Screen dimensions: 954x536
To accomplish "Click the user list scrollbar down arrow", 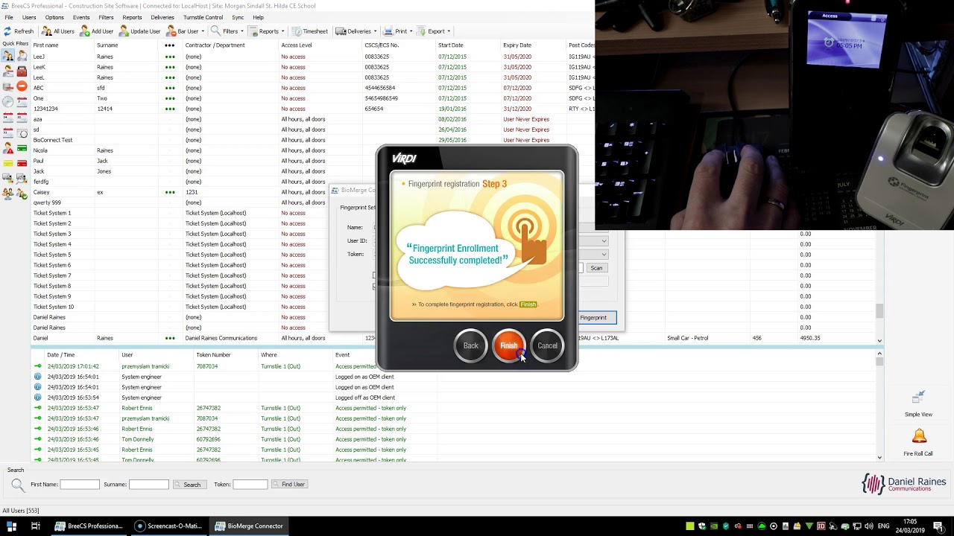I will pyautogui.click(x=879, y=341).
